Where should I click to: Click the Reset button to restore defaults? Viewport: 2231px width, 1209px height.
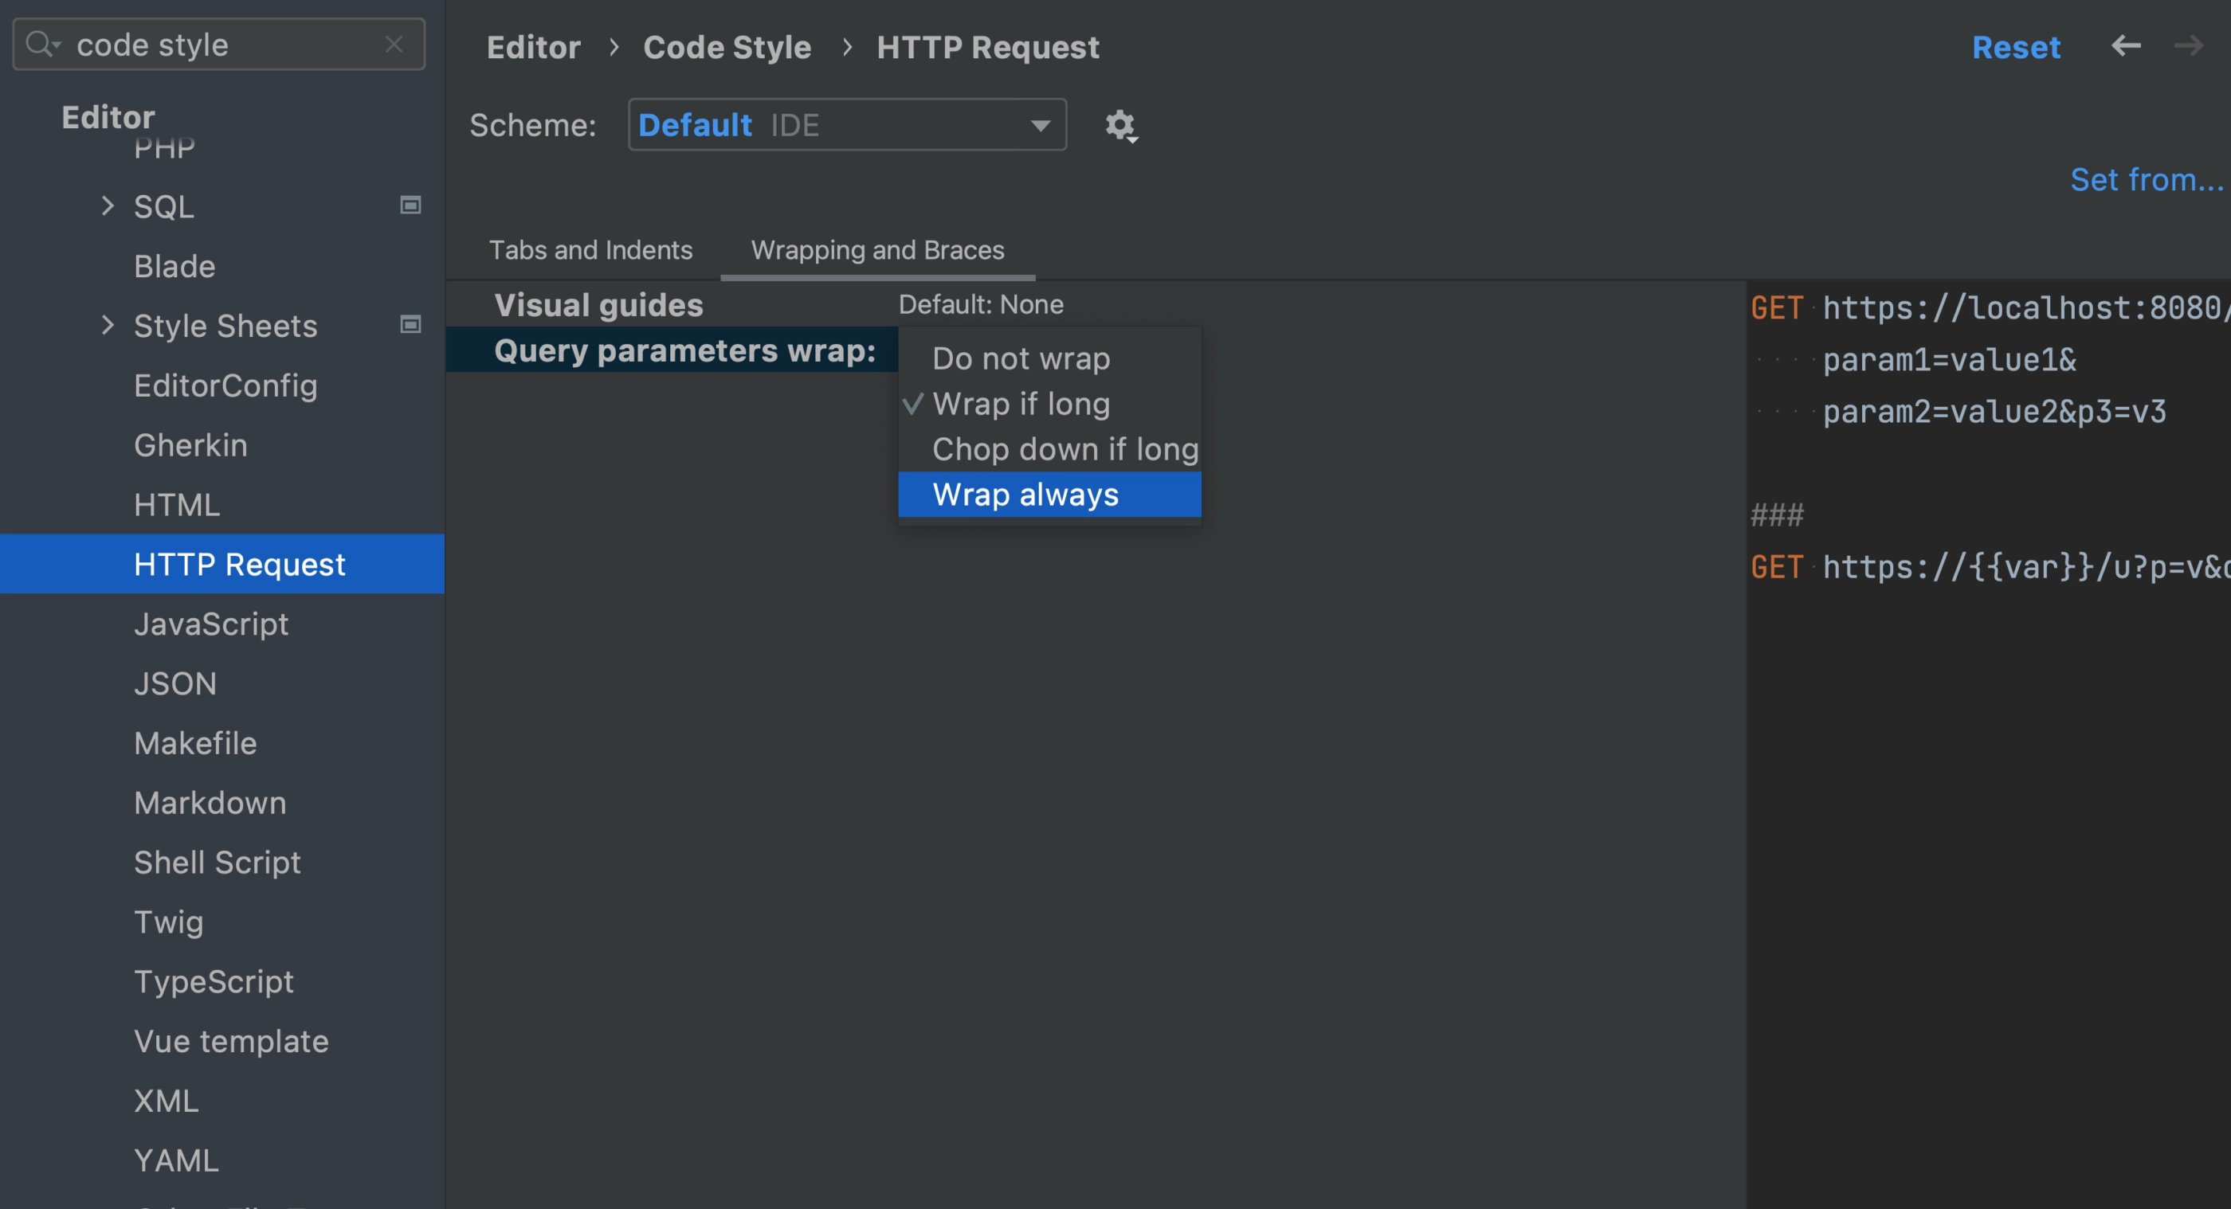(x=2017, y=46)
